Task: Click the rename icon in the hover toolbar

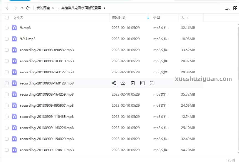Action: point(142,83)
